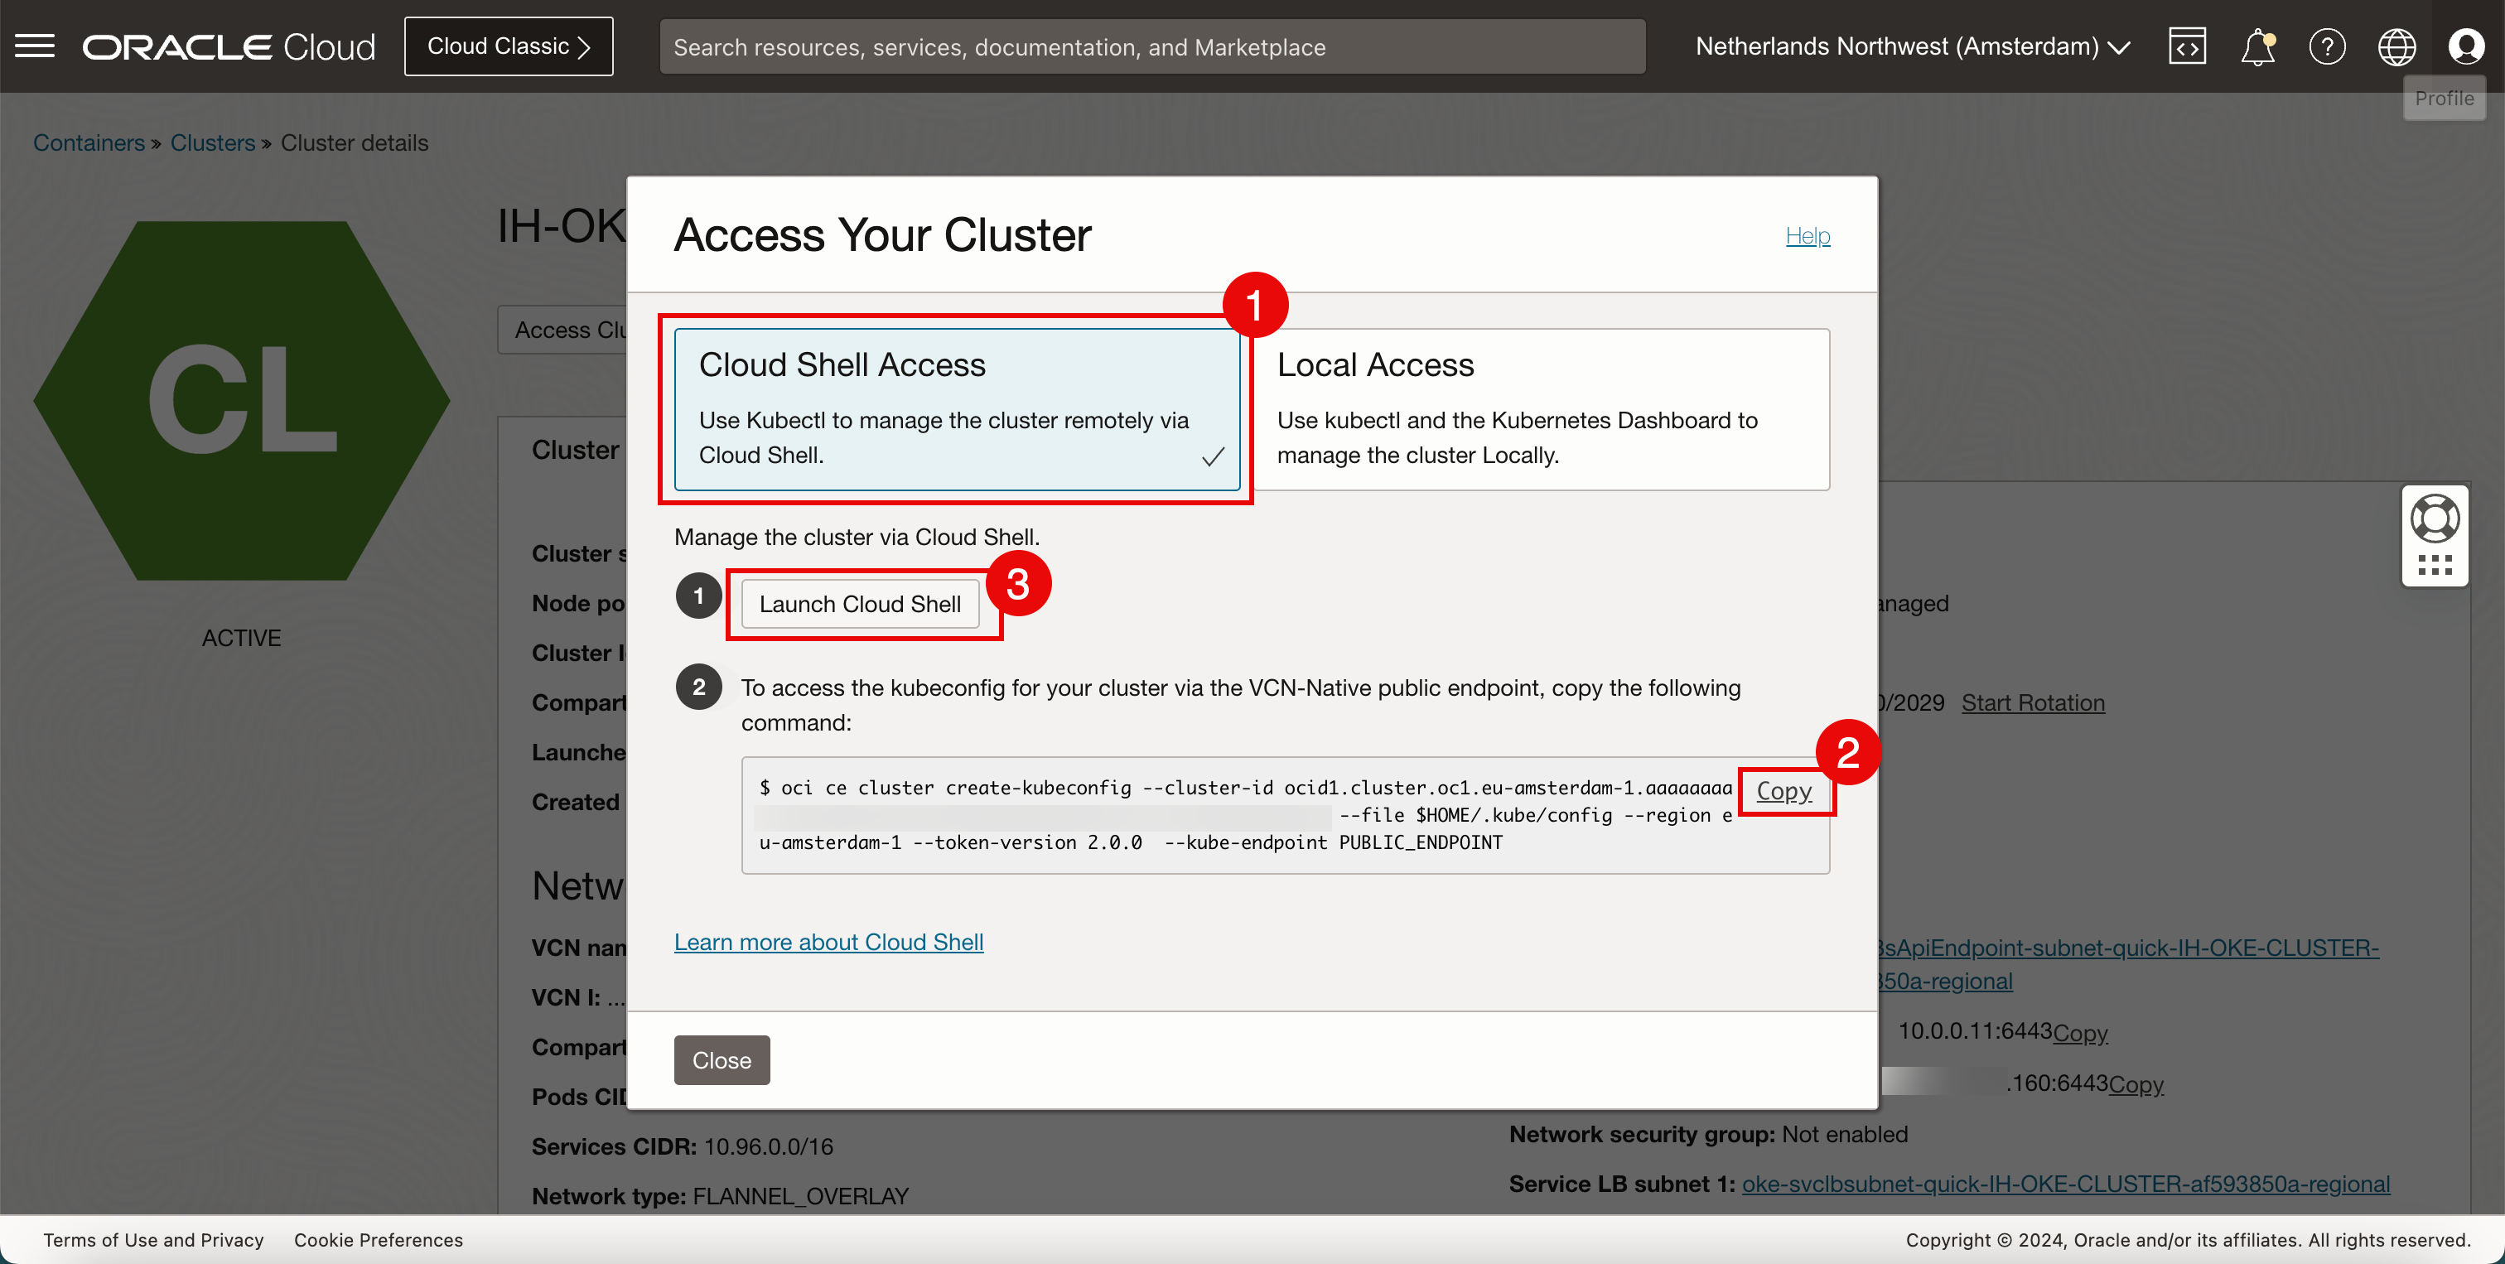Click the green CL cluster hexagon
This screenshot has width=2505, height=1264.
241,401
